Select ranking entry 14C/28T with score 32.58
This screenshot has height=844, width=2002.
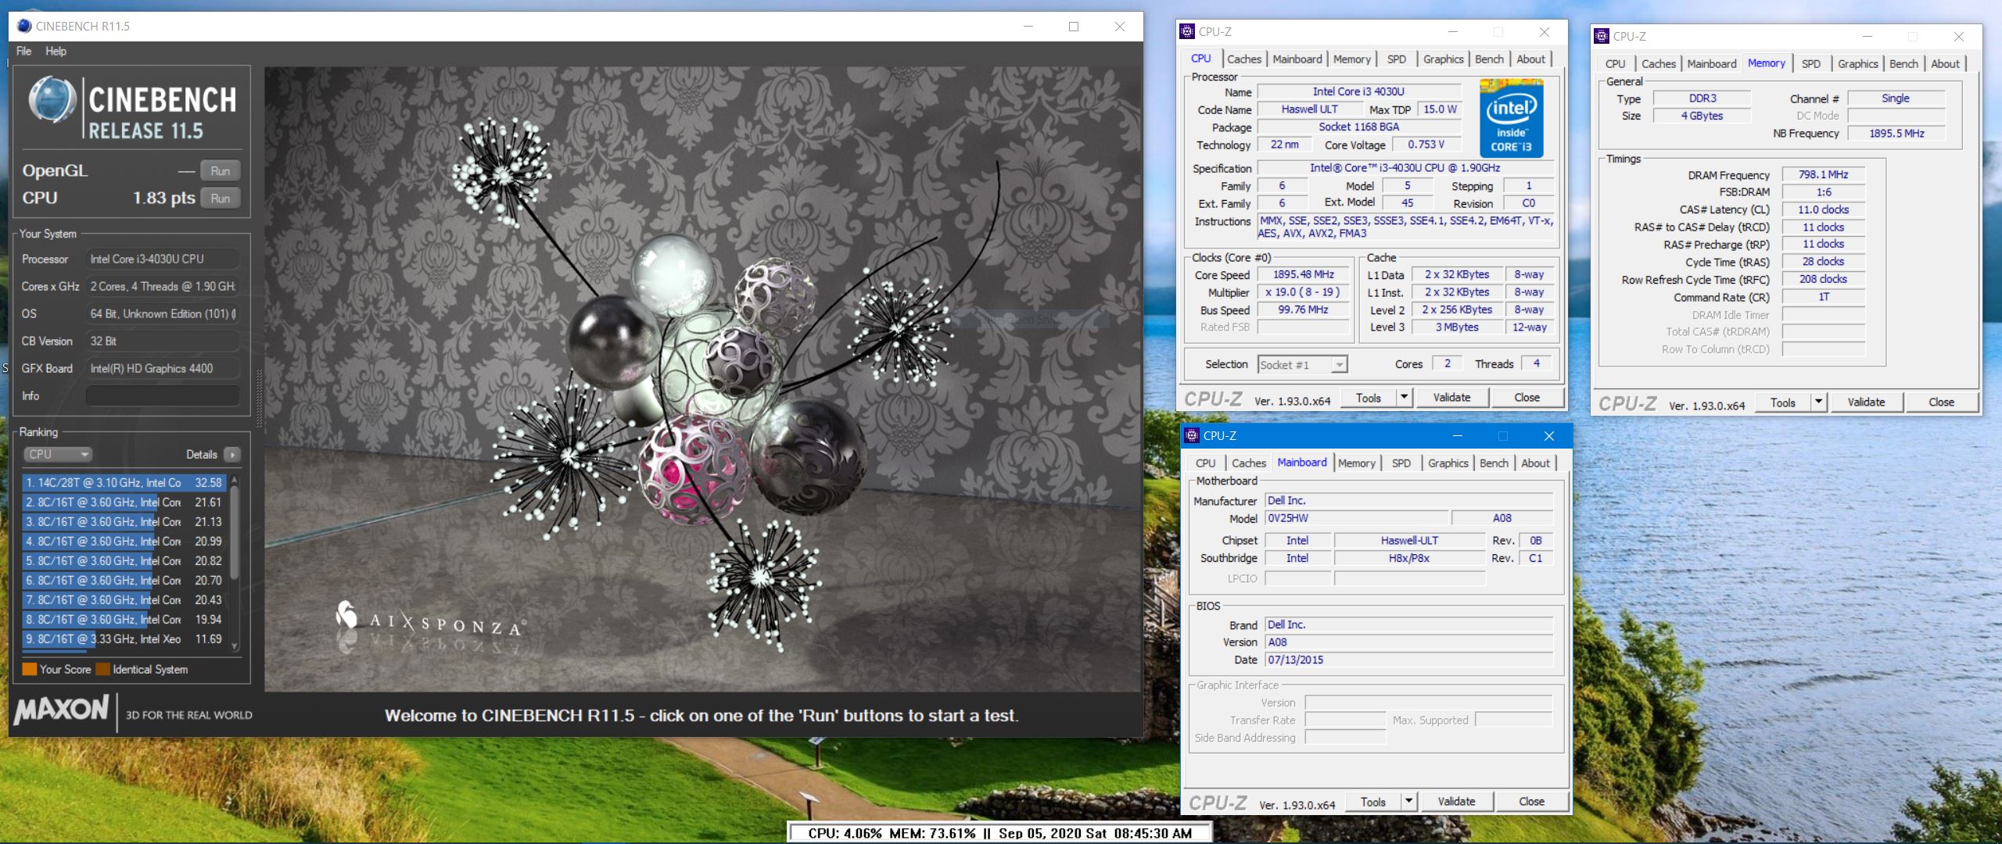click(x=125, y=483)
